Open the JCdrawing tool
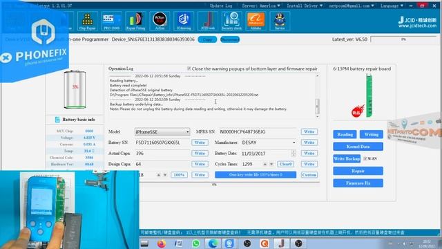This screenshot has width=442, height=249. [184, 21]
